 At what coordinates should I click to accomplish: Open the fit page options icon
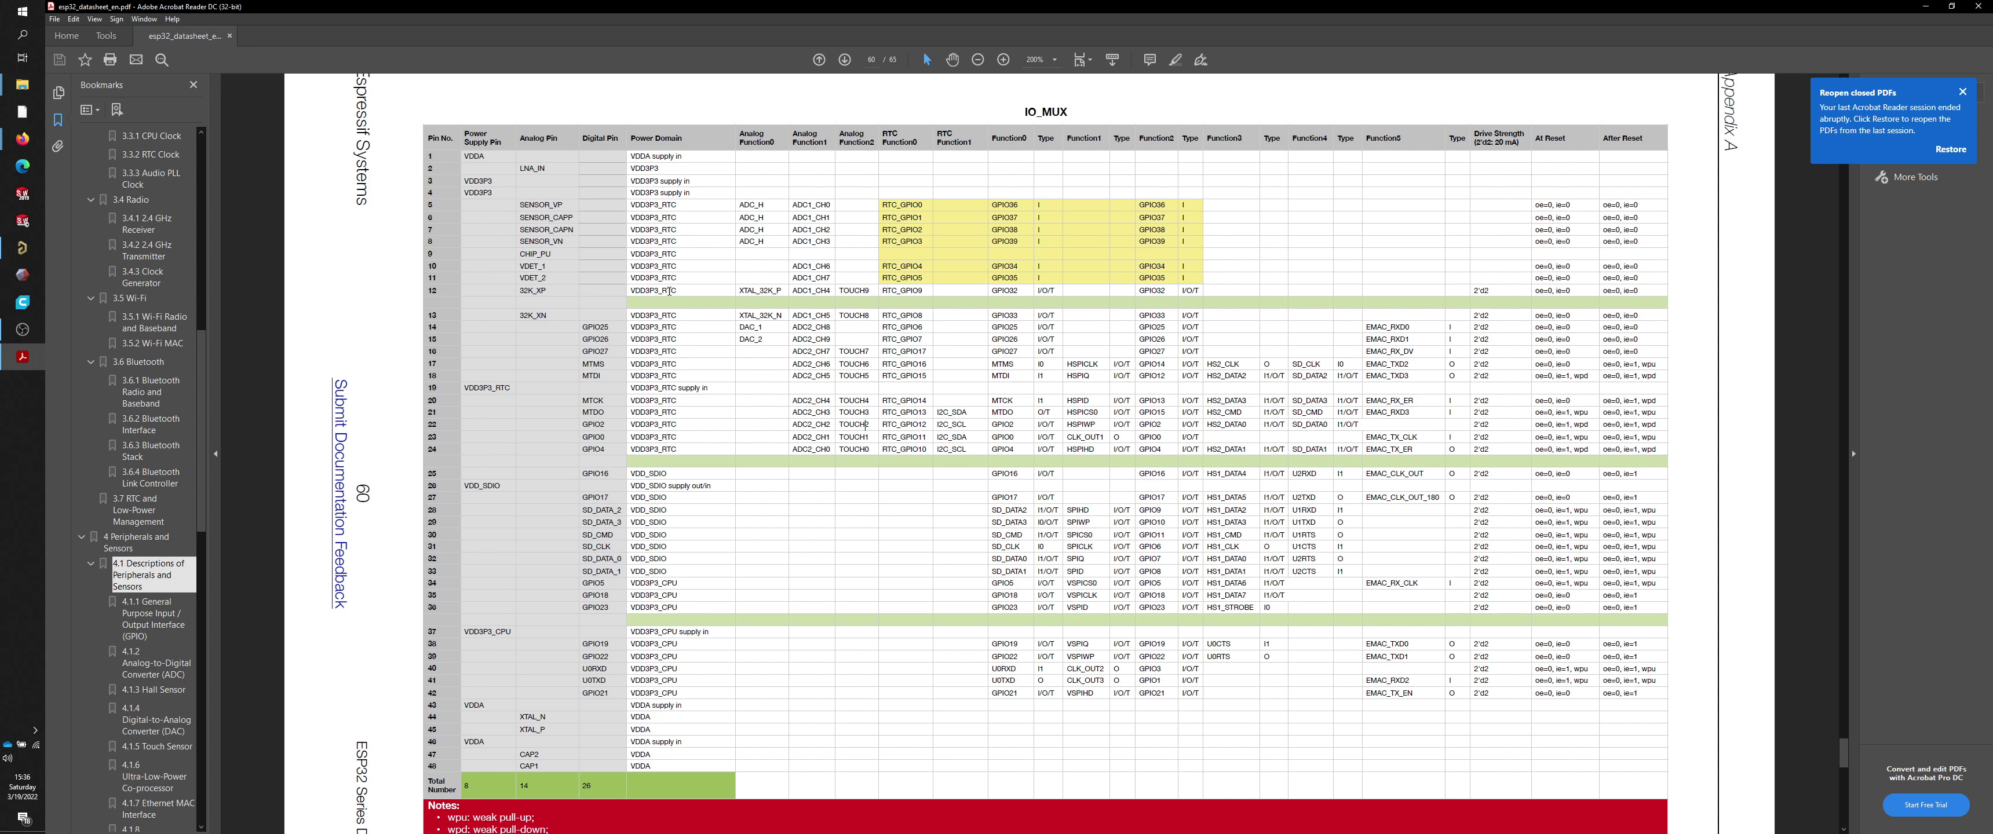coord(1082,60)
